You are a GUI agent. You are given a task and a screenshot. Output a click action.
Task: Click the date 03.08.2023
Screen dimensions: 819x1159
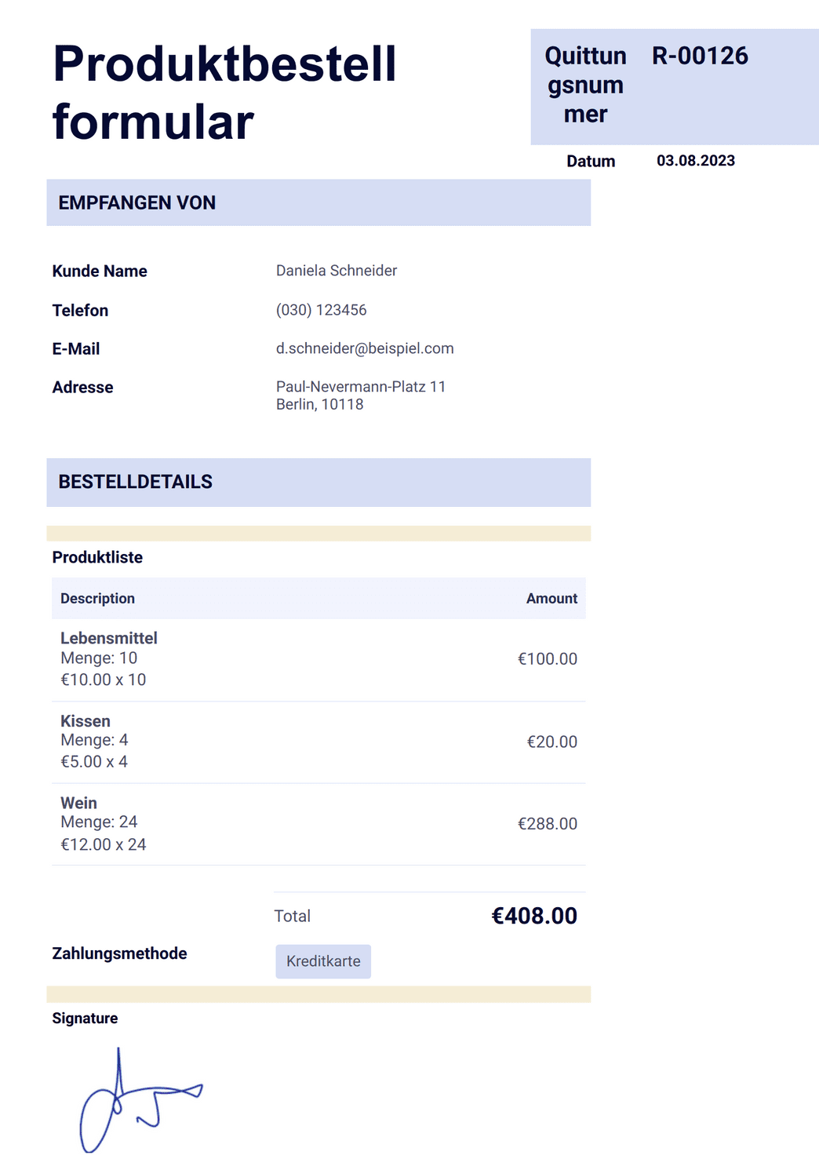click(696, 161)
